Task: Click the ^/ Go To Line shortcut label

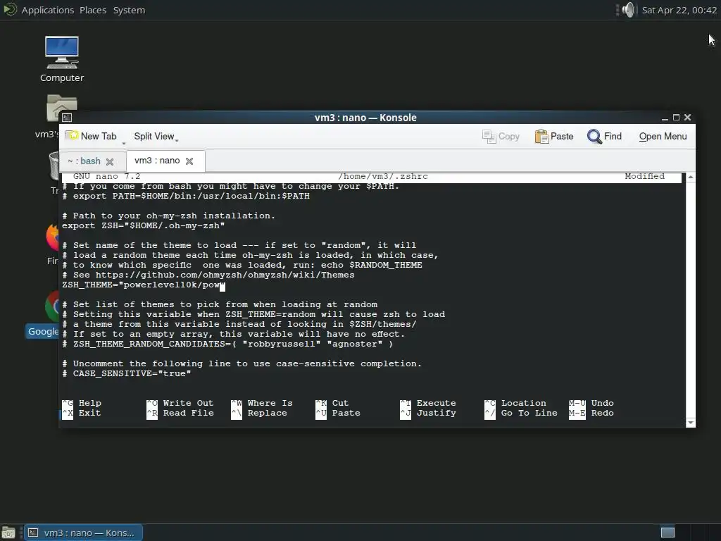Action: pos(520,413)
